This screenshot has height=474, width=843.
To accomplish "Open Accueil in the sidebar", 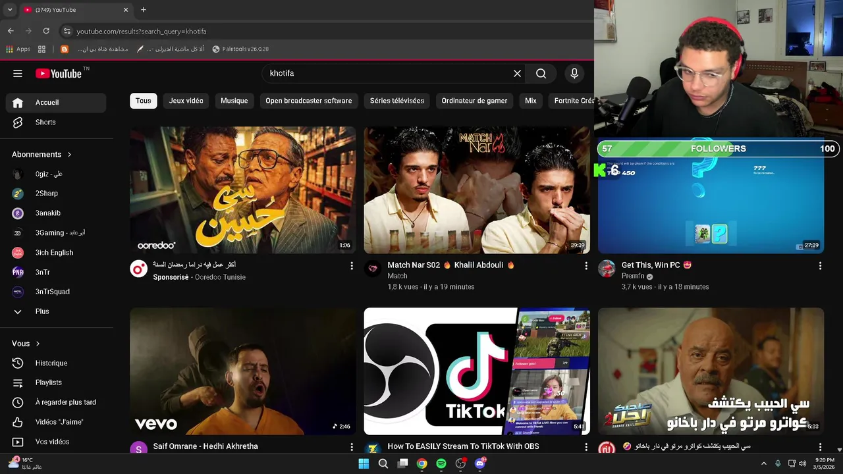I will coord(56,103).
